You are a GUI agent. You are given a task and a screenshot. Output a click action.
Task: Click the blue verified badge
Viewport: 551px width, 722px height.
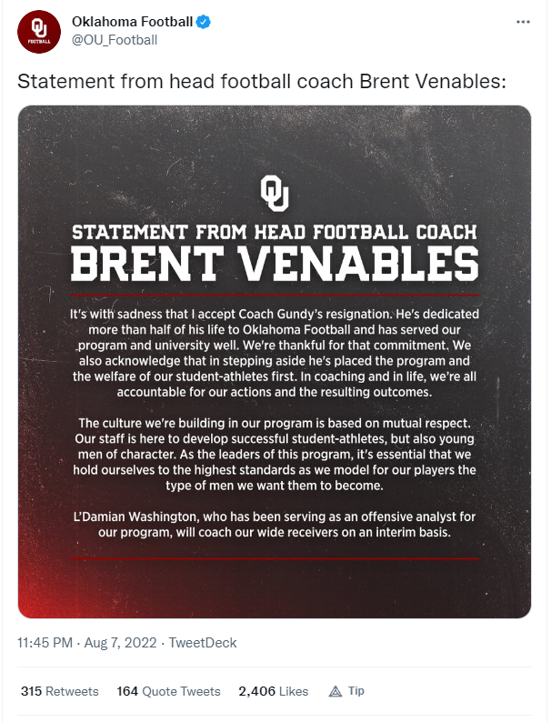click(x=204, y=22)
